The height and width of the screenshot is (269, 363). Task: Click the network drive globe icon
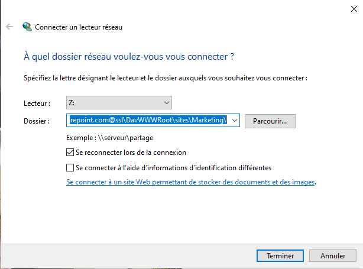tap(27, 27)
